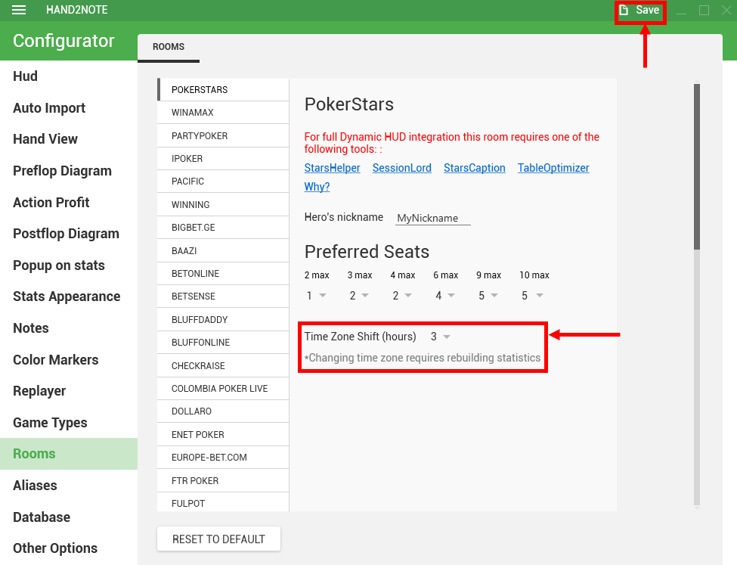Select PACIFIC room

[x=223, y=182]
